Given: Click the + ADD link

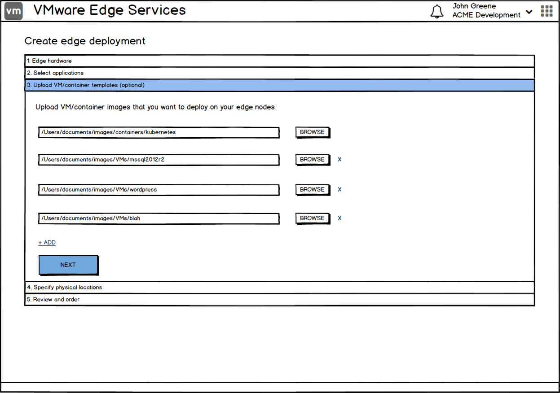Looking at the screenshot, I should click(x=47, y=243).
